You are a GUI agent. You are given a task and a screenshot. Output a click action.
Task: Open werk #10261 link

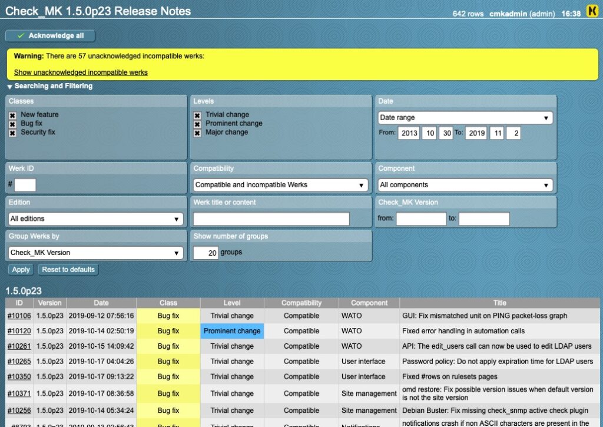pyautogui.click(x=19, y=346)
